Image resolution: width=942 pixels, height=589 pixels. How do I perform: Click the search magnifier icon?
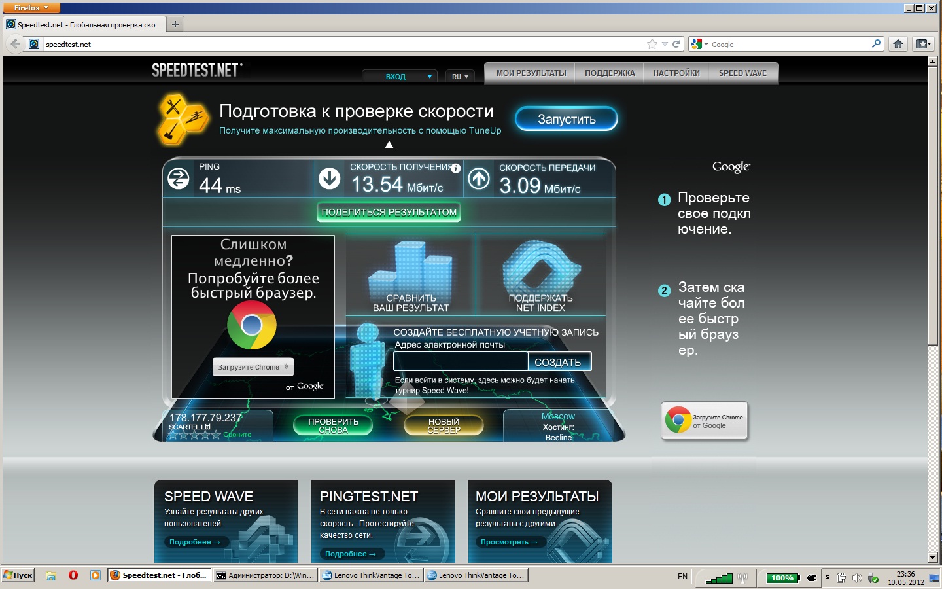(x=877, y=44)
